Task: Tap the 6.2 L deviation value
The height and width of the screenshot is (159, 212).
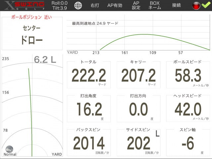Action: click(x=45, y=60)
